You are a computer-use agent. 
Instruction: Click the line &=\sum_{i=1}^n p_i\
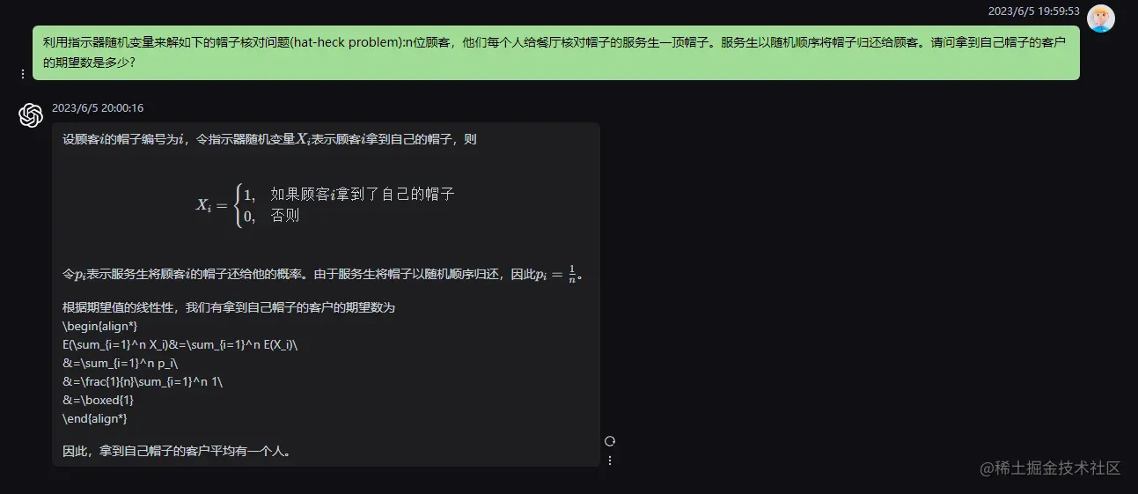point(121,363)
